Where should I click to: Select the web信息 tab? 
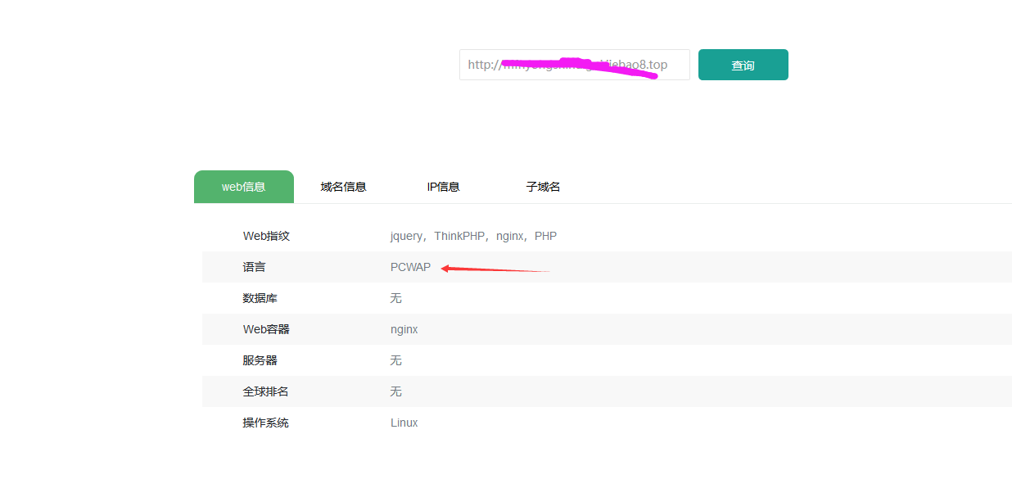tap(244, 187)
